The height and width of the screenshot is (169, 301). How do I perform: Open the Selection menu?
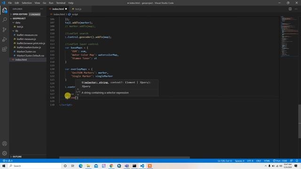tap(27, 3)
